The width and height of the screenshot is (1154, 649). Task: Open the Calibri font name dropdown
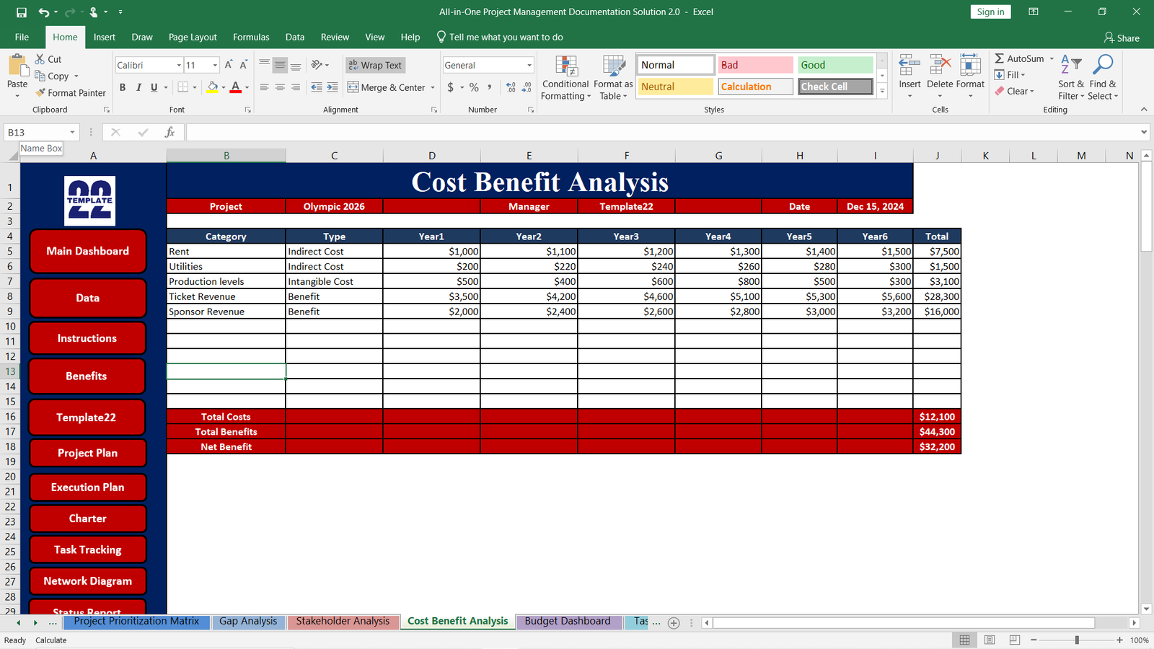[x=179, y=66]
